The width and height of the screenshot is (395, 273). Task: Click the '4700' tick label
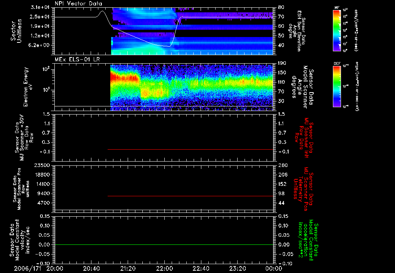pyautogui.click(x=43, y=203)
